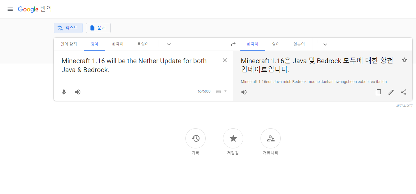Open the hamburger main menu

pyautogui.click(x=10, y=9)
